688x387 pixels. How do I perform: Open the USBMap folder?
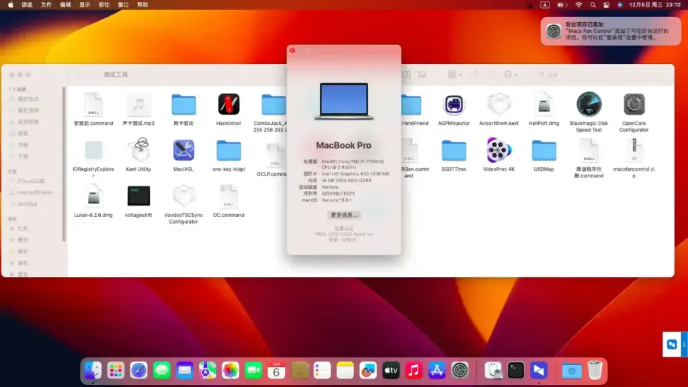(544, 150)
